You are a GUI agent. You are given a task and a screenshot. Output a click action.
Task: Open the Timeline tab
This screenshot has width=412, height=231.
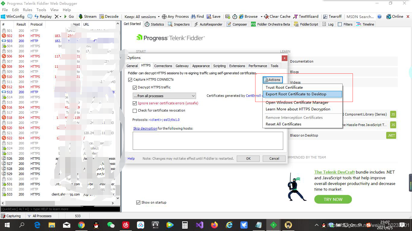pos(365,24)
